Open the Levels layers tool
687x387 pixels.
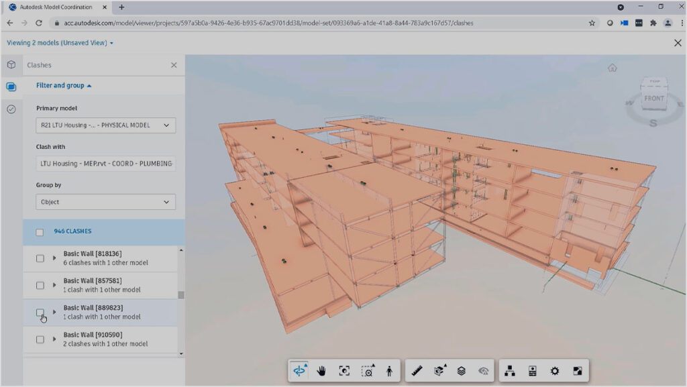pos(462,371)
